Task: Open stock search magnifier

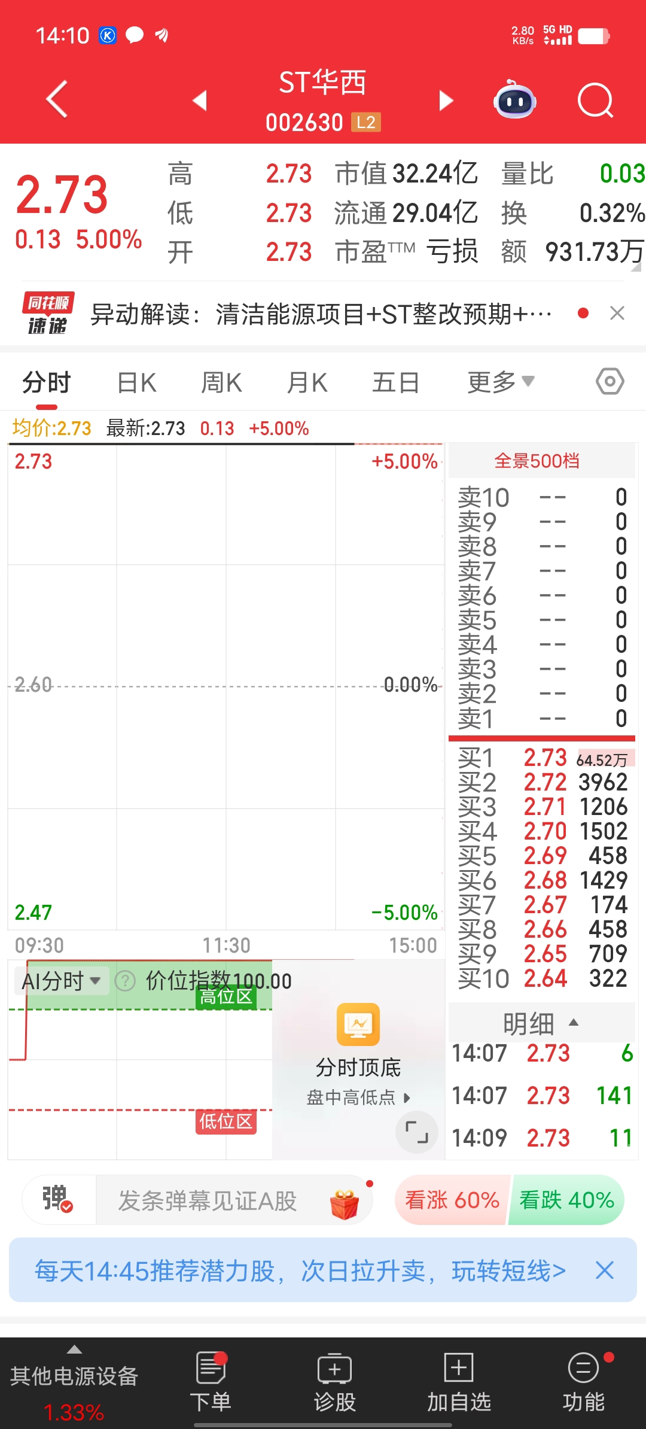Action: tap(595, 101)
